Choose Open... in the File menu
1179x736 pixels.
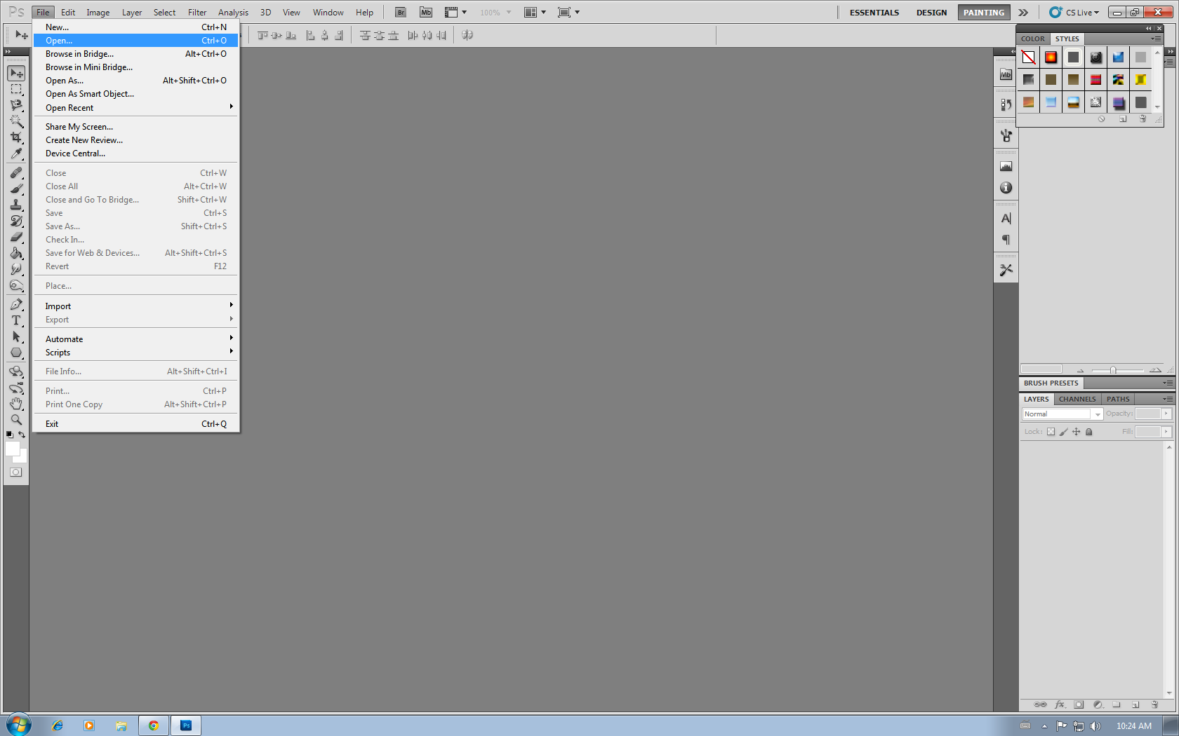point(136,40)
